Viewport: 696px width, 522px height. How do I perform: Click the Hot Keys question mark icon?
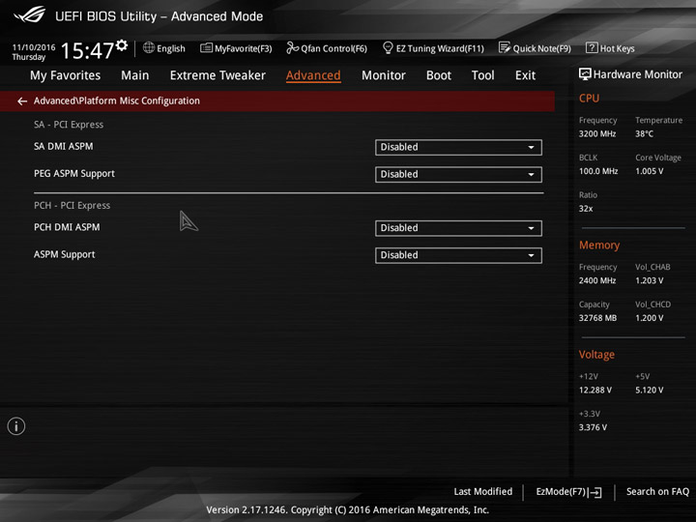coord(592,47)
